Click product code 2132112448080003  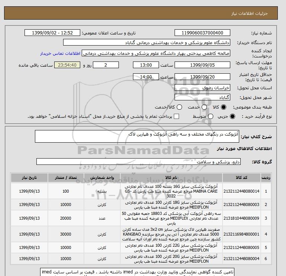pyautogui.click(x=241, y=204)
